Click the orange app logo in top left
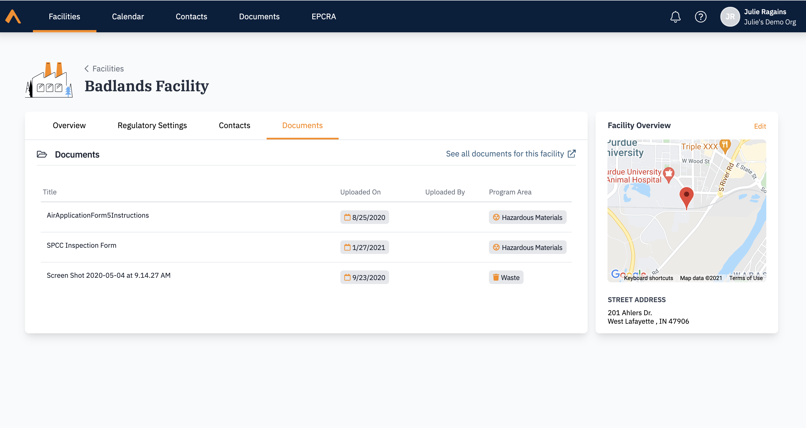The image size is (806, 428). coord(13,16)
